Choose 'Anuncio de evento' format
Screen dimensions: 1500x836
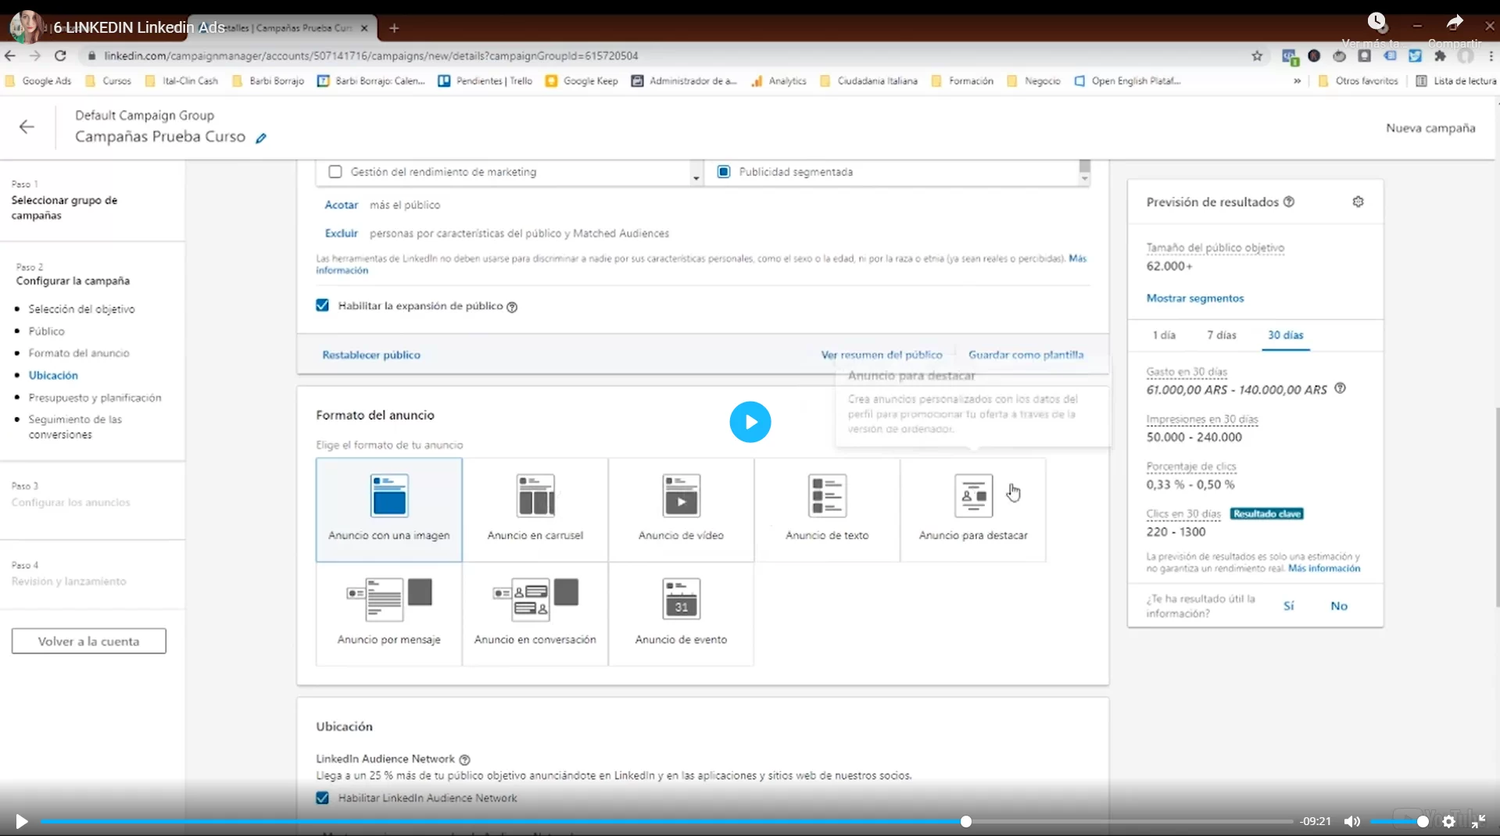coord(681,613)
